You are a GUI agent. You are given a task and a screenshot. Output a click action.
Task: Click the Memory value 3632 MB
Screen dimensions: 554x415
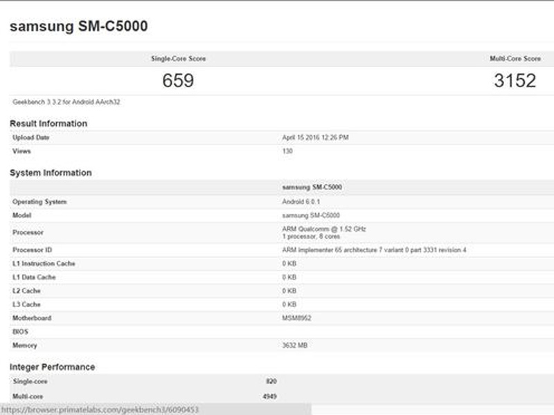[295, 345]
